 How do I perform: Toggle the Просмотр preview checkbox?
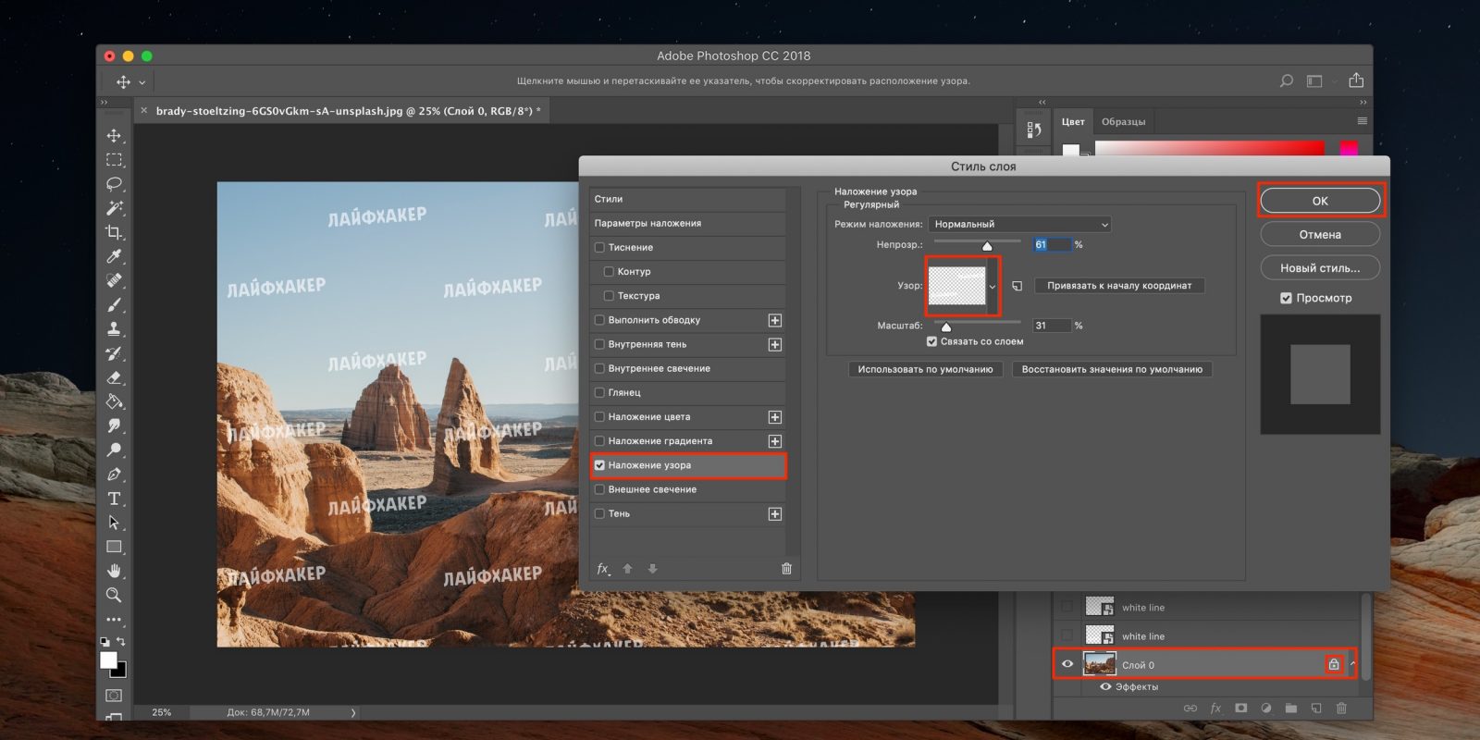pos(1286,298)
